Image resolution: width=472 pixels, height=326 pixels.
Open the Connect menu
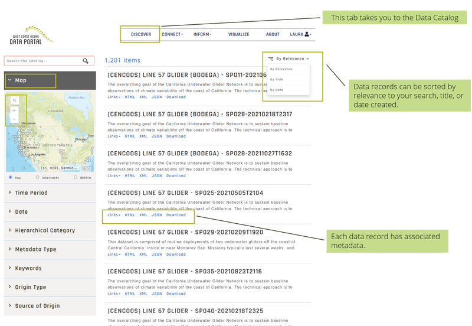click(172, 34)
